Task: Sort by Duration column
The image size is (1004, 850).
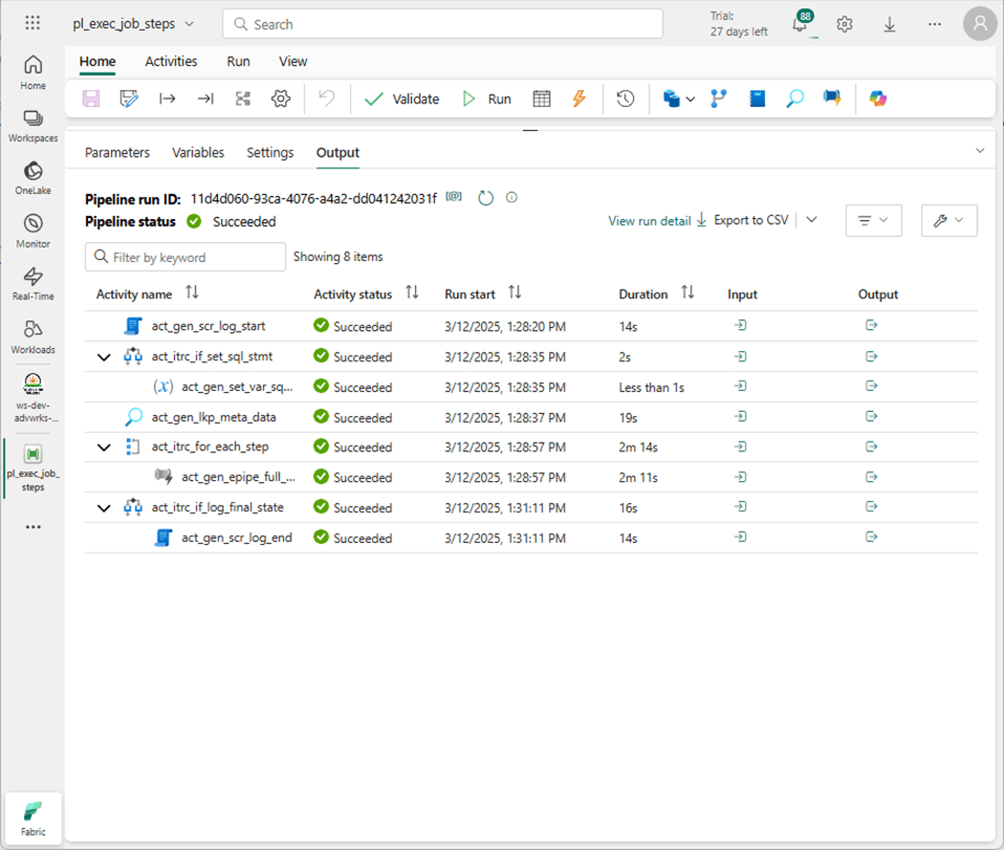Action: [687, 294]
